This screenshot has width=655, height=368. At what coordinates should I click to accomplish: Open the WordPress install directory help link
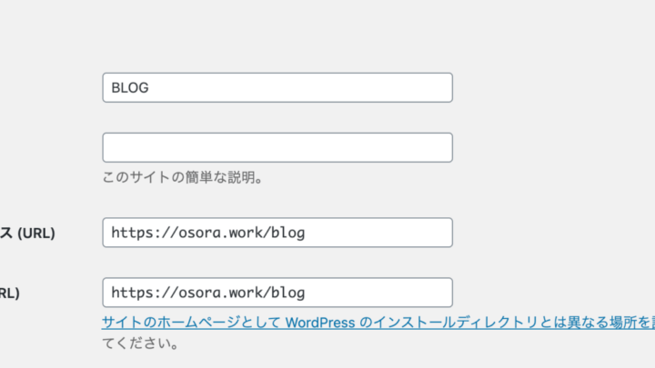point(364,323)
